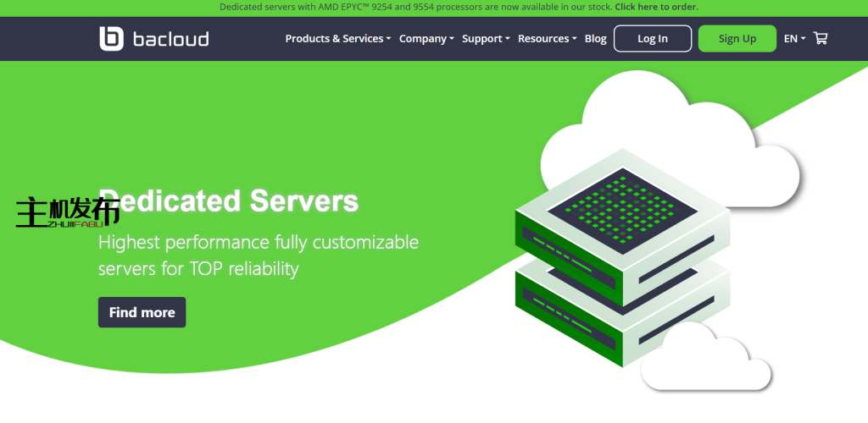Click the bacloud wordmark text

click(x=170, y=39)
